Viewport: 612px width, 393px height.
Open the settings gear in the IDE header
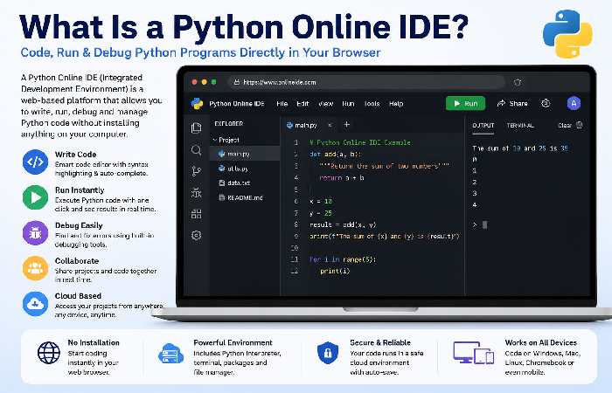(546, 103)
